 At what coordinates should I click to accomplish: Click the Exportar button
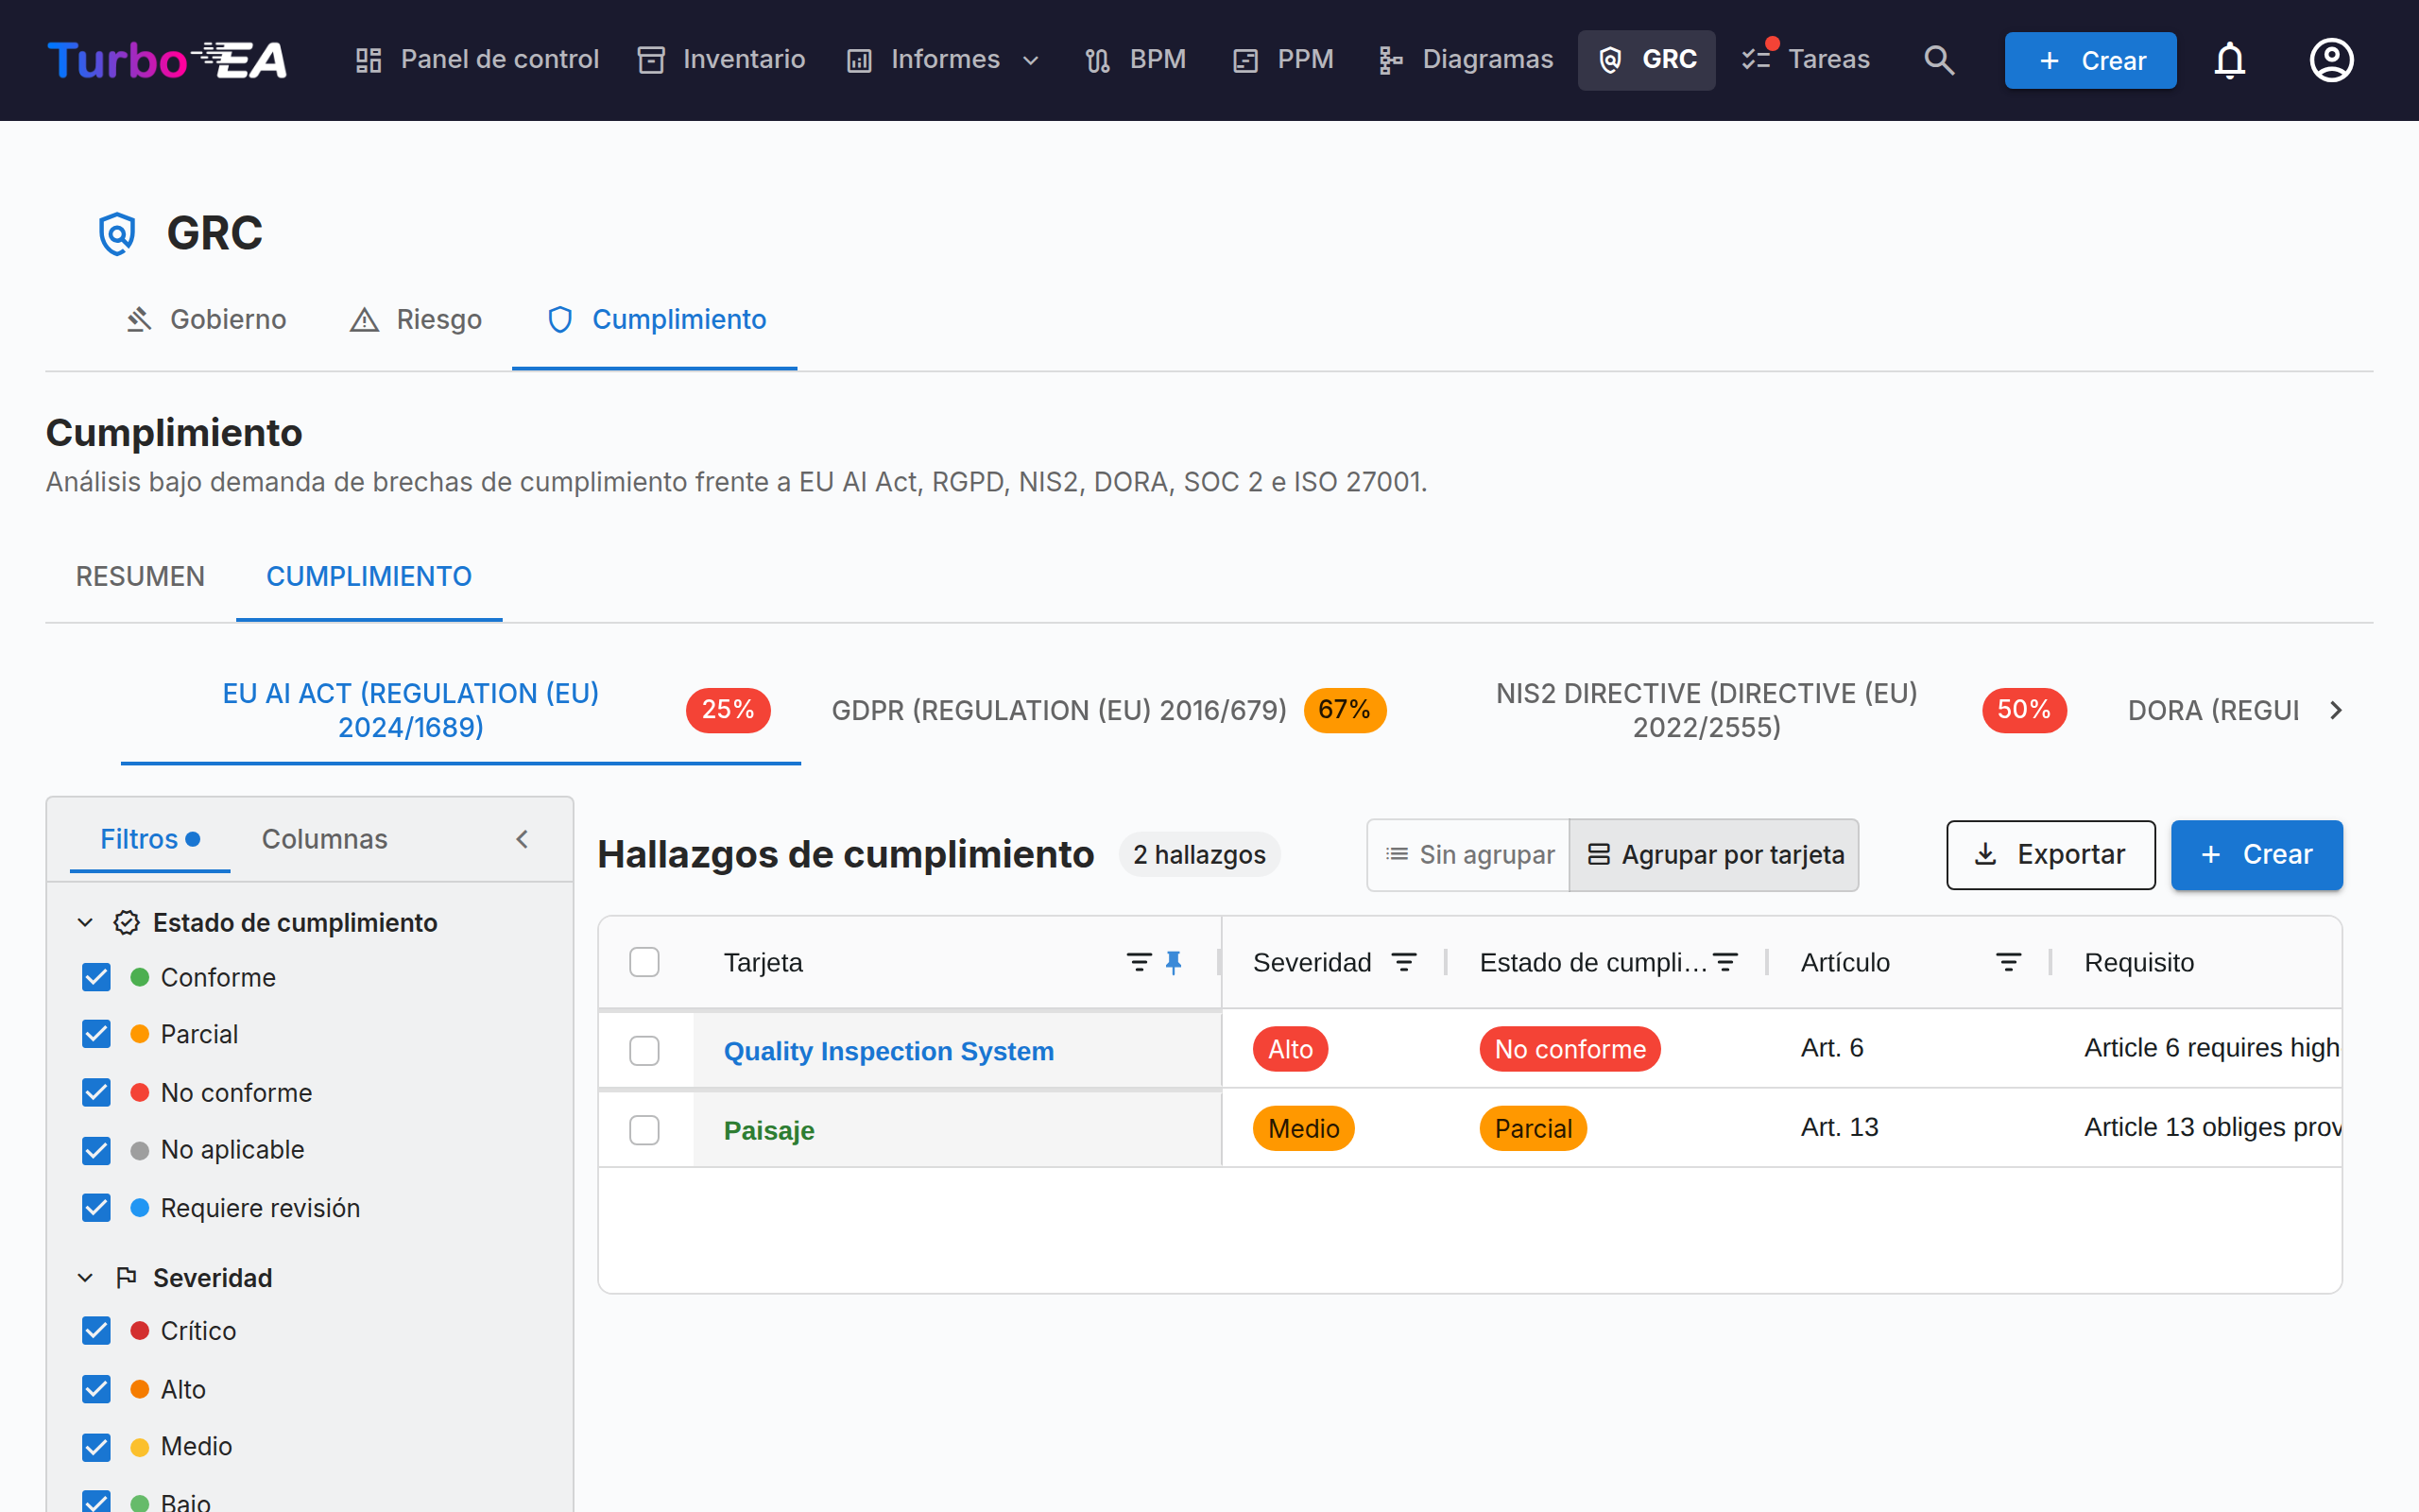pyautogui.click(x=2050, y=854)
